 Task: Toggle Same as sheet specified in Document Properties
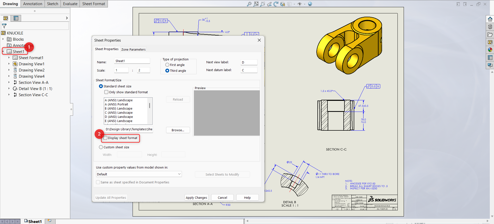[98, 182]
